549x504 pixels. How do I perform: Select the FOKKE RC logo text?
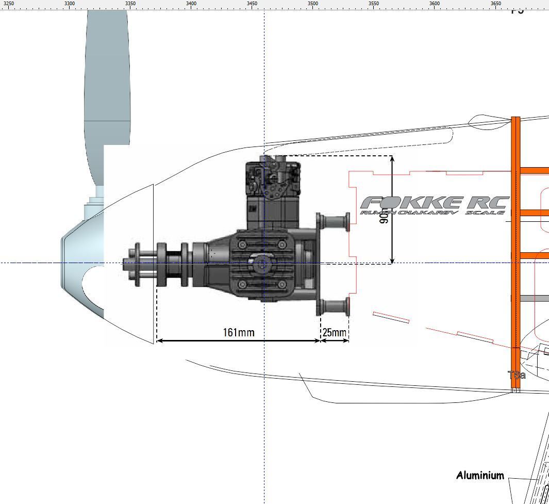coord(434,202)
